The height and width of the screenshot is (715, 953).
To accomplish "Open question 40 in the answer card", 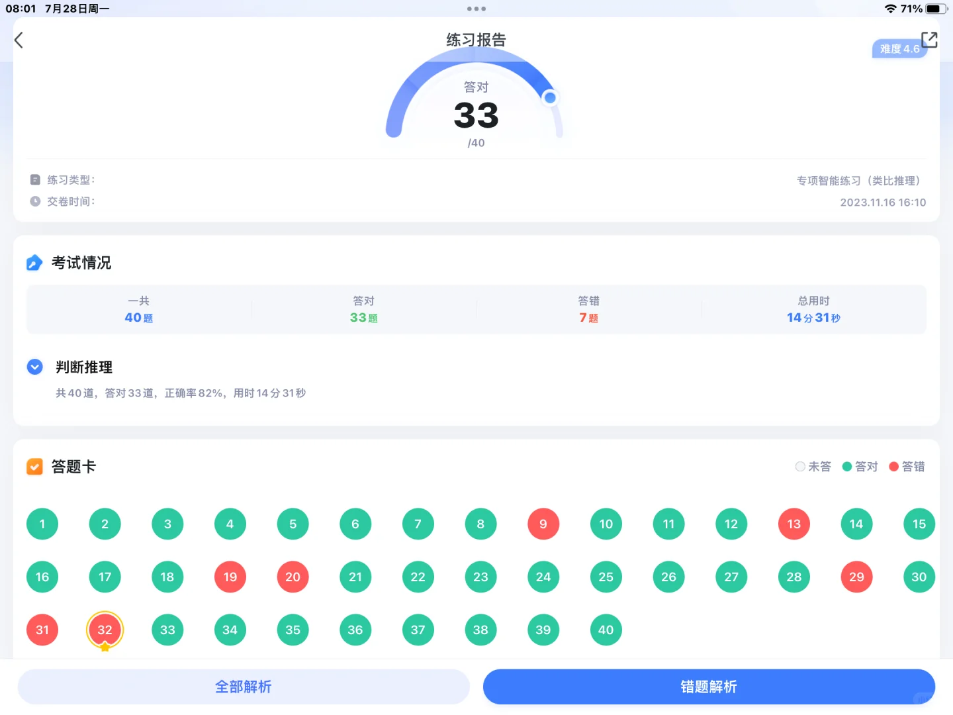I will coord(606,630).
